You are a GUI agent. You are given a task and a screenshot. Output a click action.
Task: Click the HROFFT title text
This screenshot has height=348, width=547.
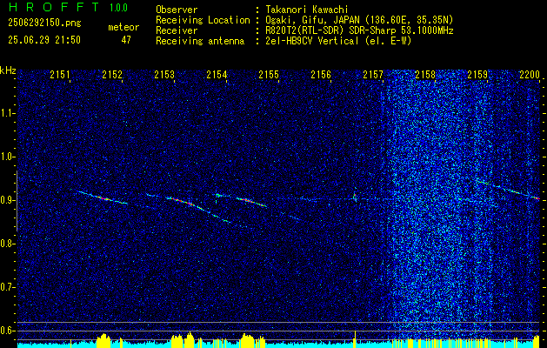pyautogui.click(x=54, y=7)
